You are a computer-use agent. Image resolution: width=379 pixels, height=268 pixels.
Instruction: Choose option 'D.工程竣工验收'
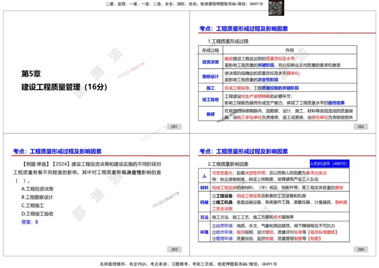37,214
